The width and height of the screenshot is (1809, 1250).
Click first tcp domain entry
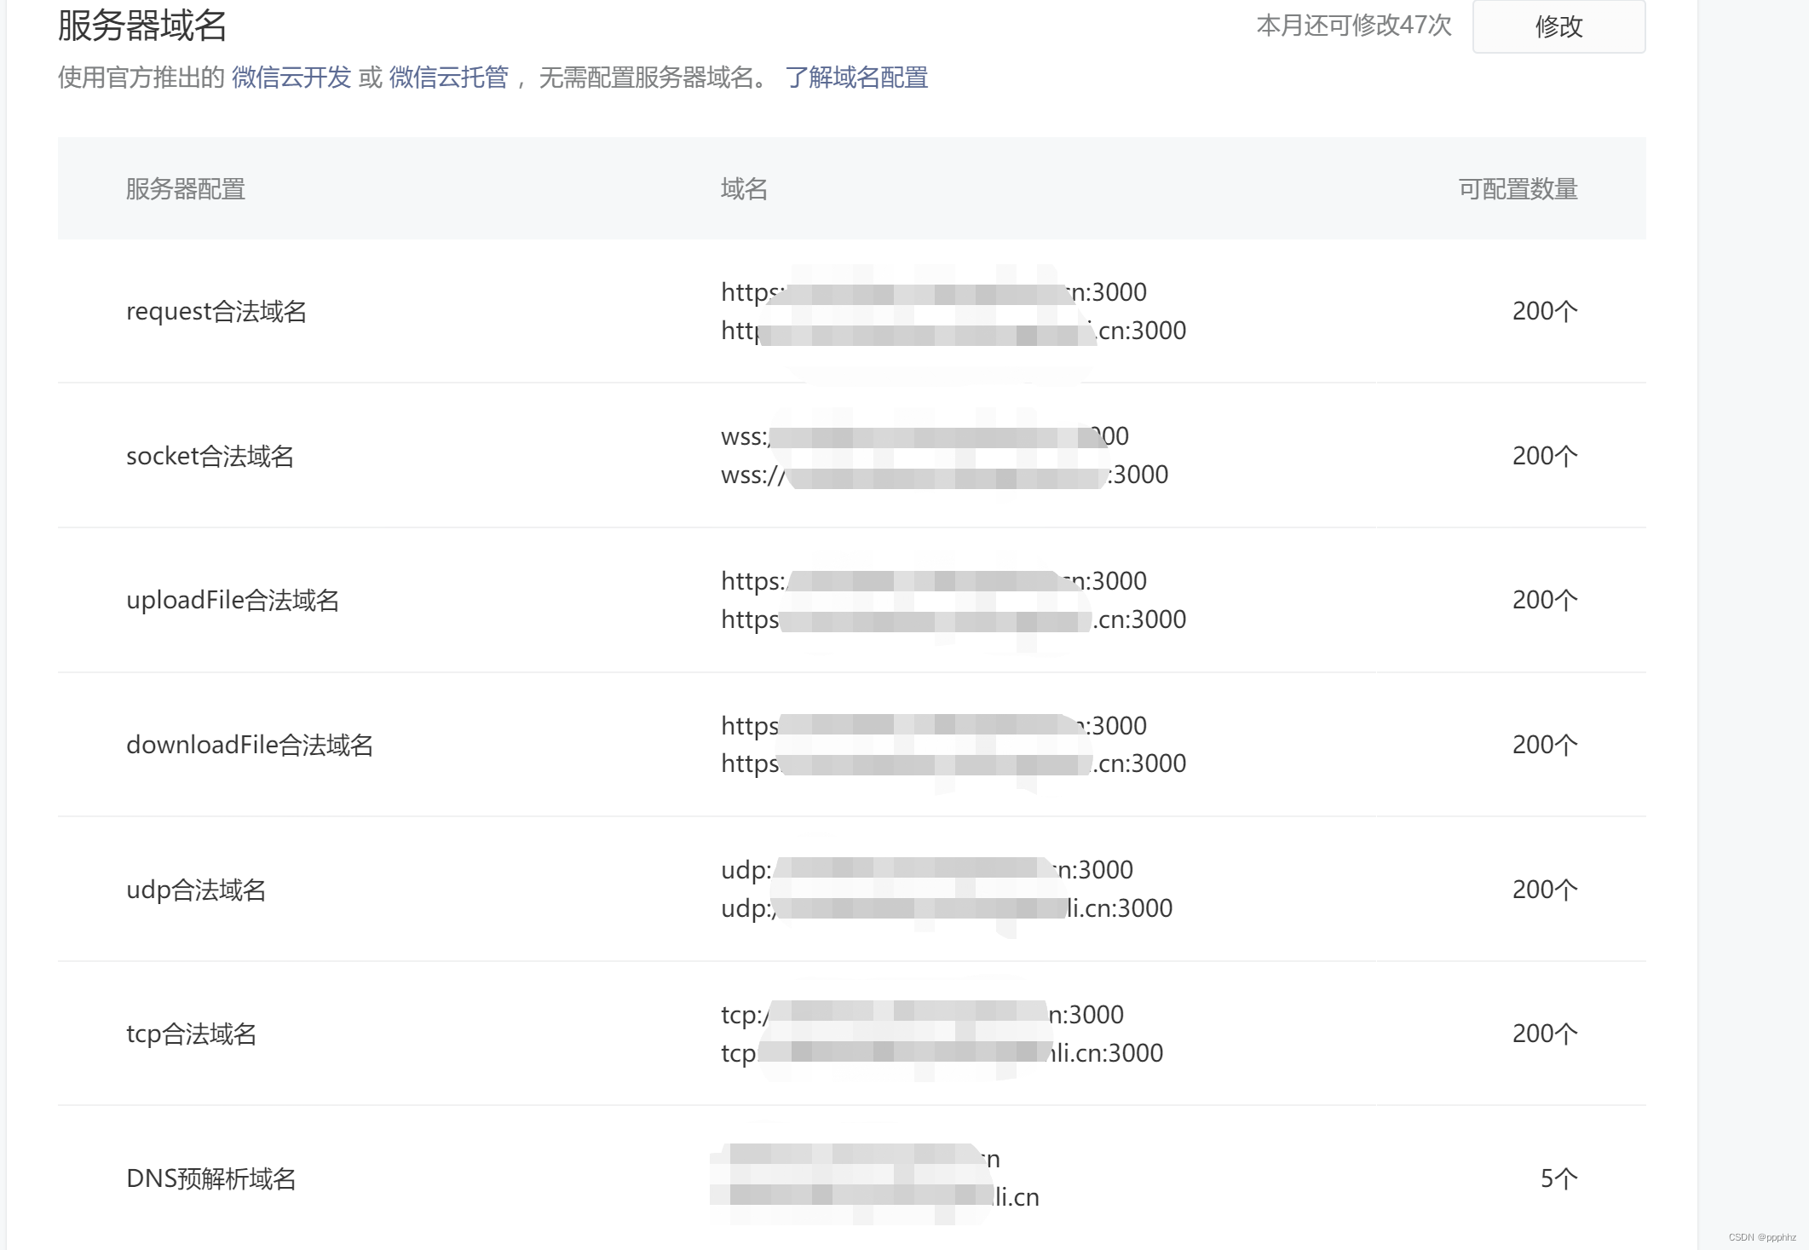[x=922, y=1015]
